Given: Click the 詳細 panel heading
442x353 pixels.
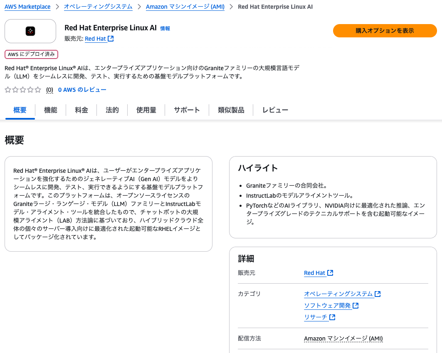Looking at the screenshot, I should pos(246,258).
